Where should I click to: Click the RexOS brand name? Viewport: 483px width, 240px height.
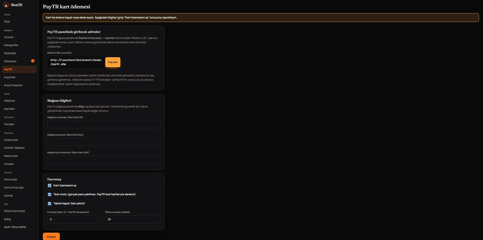(x=17, y=5)
